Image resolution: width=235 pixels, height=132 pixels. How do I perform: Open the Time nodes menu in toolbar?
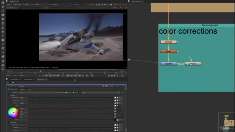point(3,11)
